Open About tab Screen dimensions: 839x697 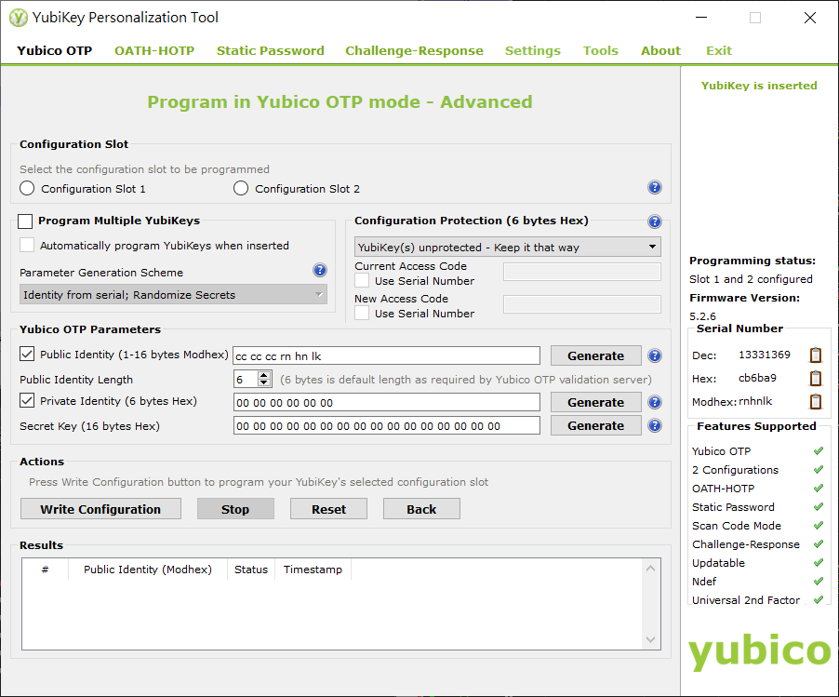click(660, 51)
